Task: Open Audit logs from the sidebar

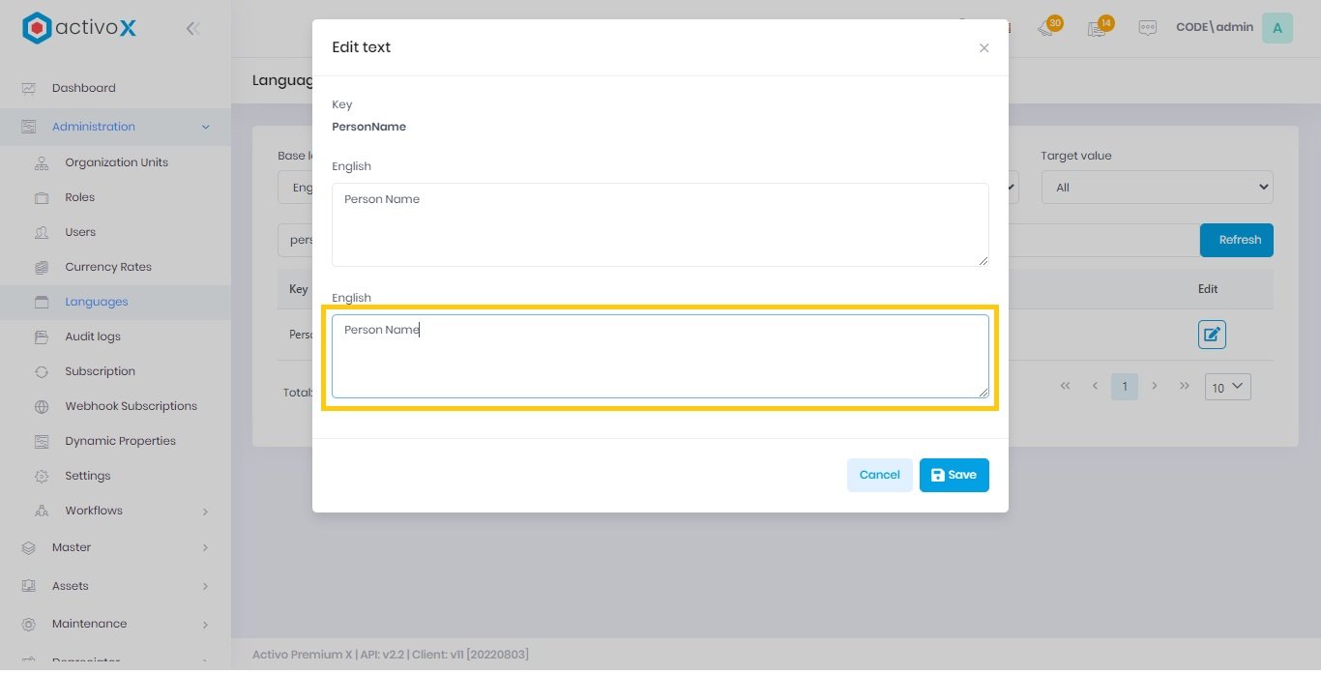Action: pyautogui.click(x=93, y=336)
